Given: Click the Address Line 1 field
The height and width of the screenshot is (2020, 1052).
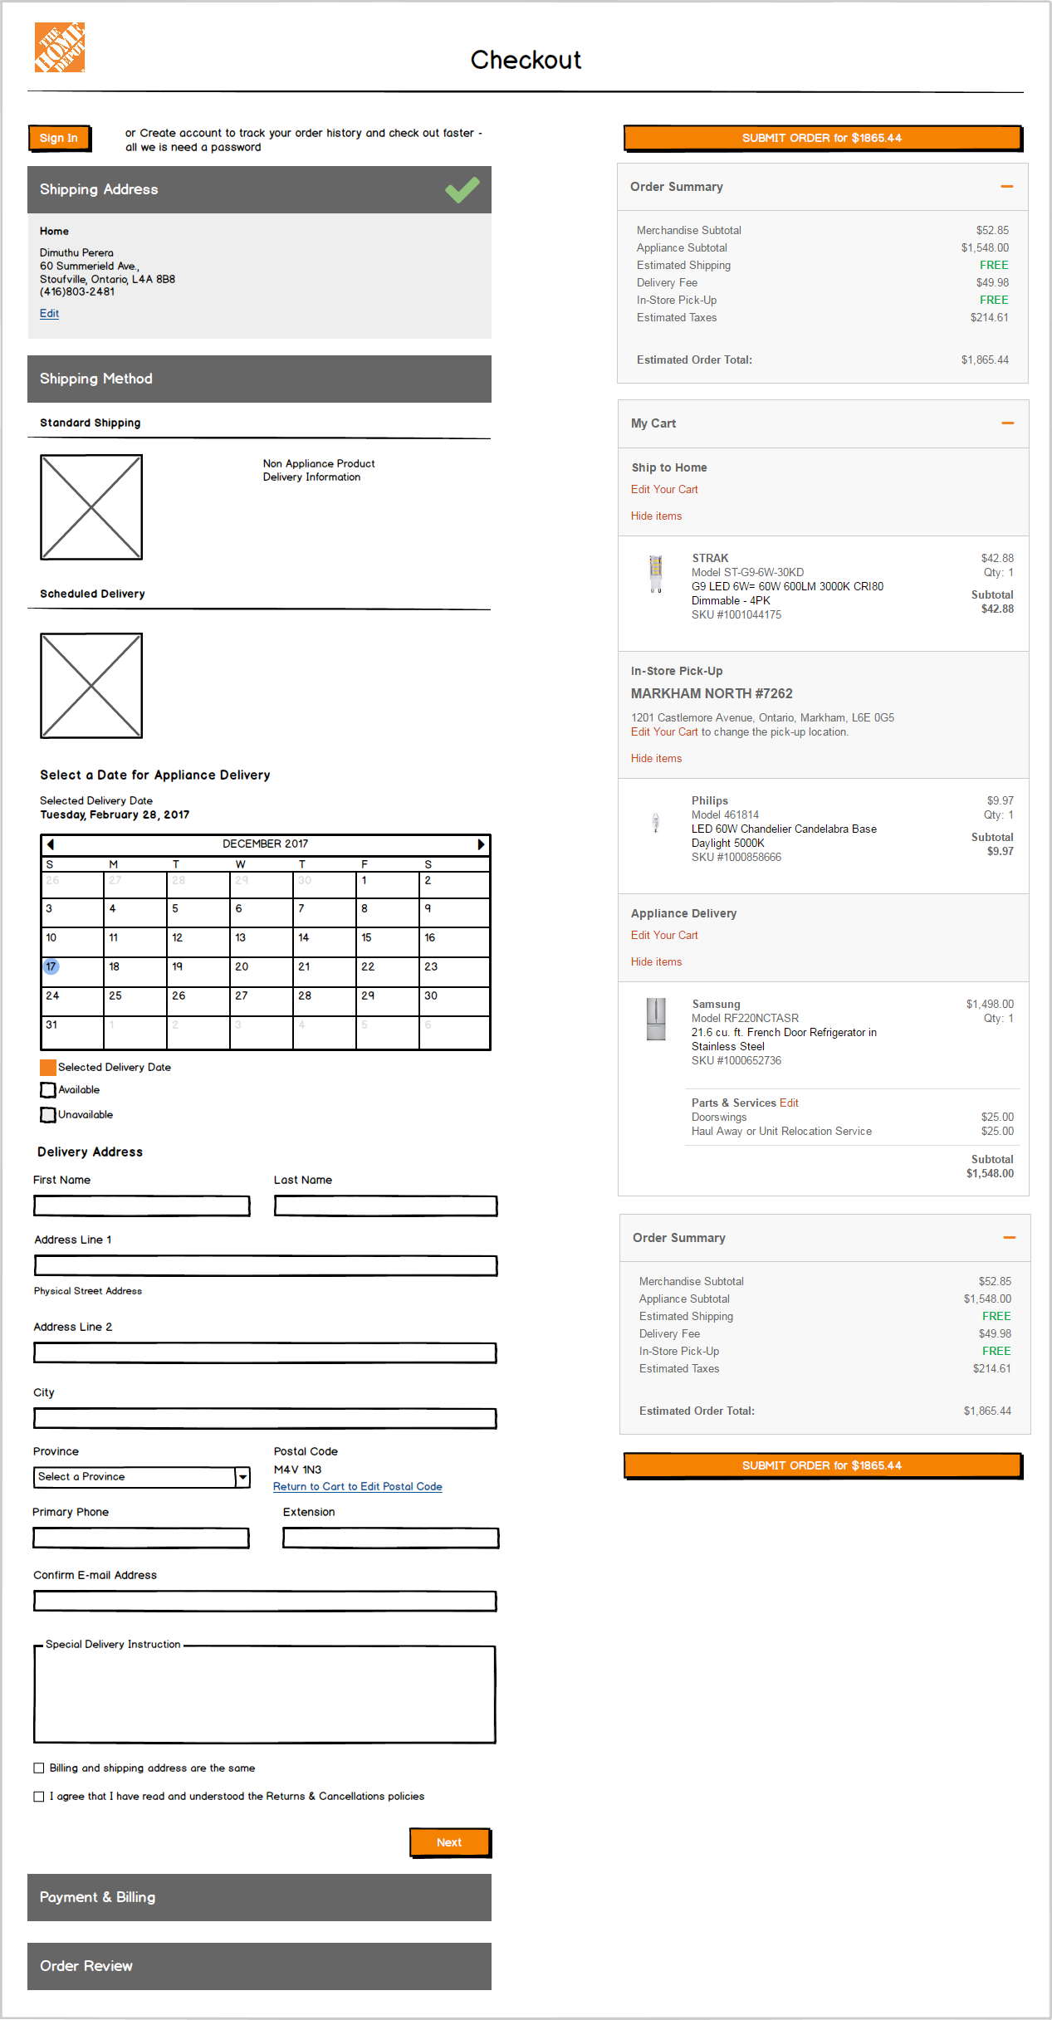Looking at the screenshot, I should 266,1266.
